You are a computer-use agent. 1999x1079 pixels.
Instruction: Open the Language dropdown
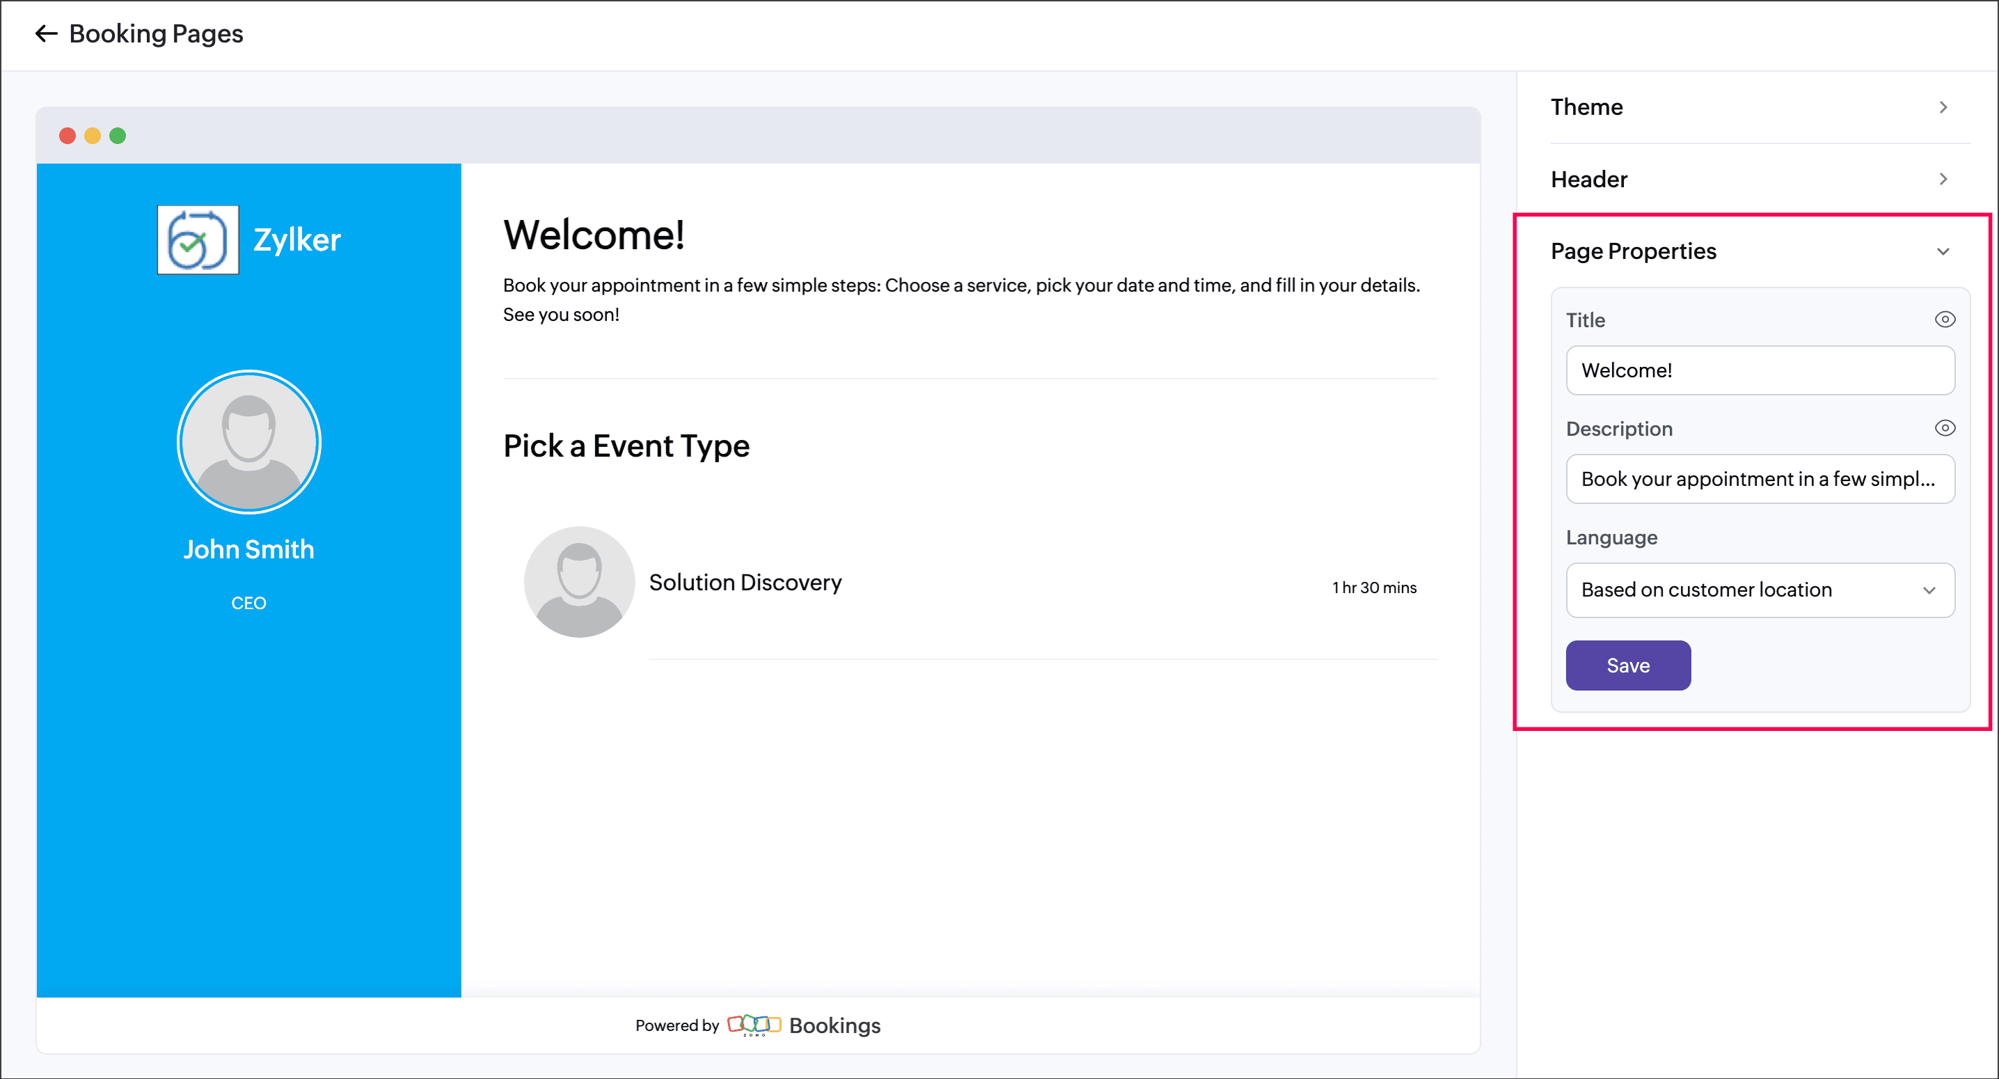[x=1759, y=590]
